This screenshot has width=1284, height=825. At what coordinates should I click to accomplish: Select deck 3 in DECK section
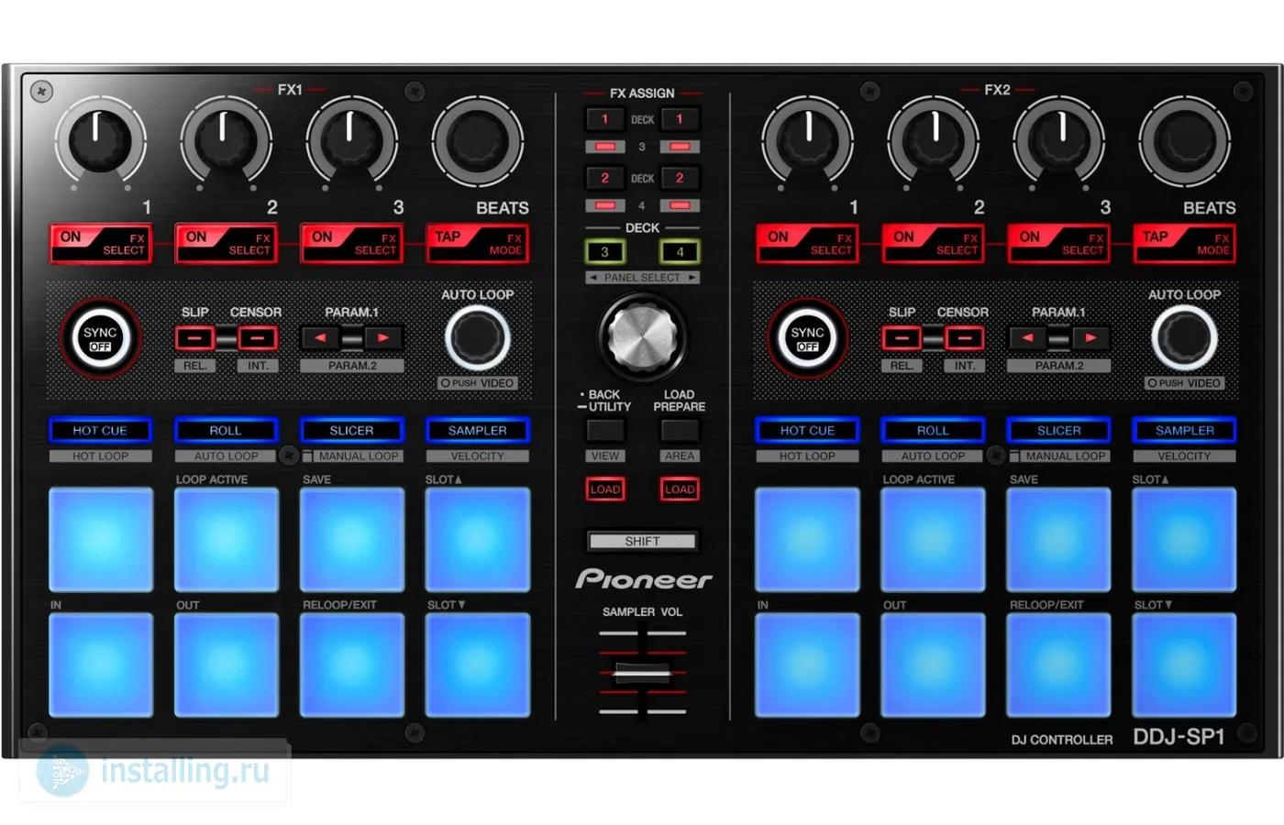(x=604, y=251)
